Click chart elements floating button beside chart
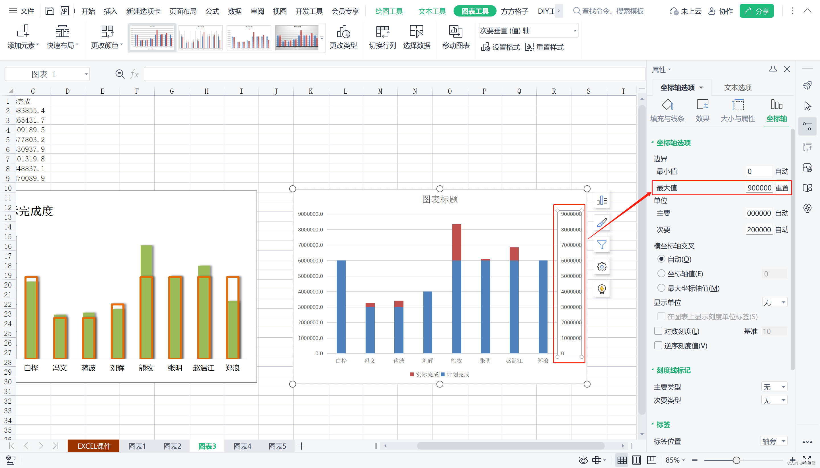The image size is (820, 468). (602, 201)
